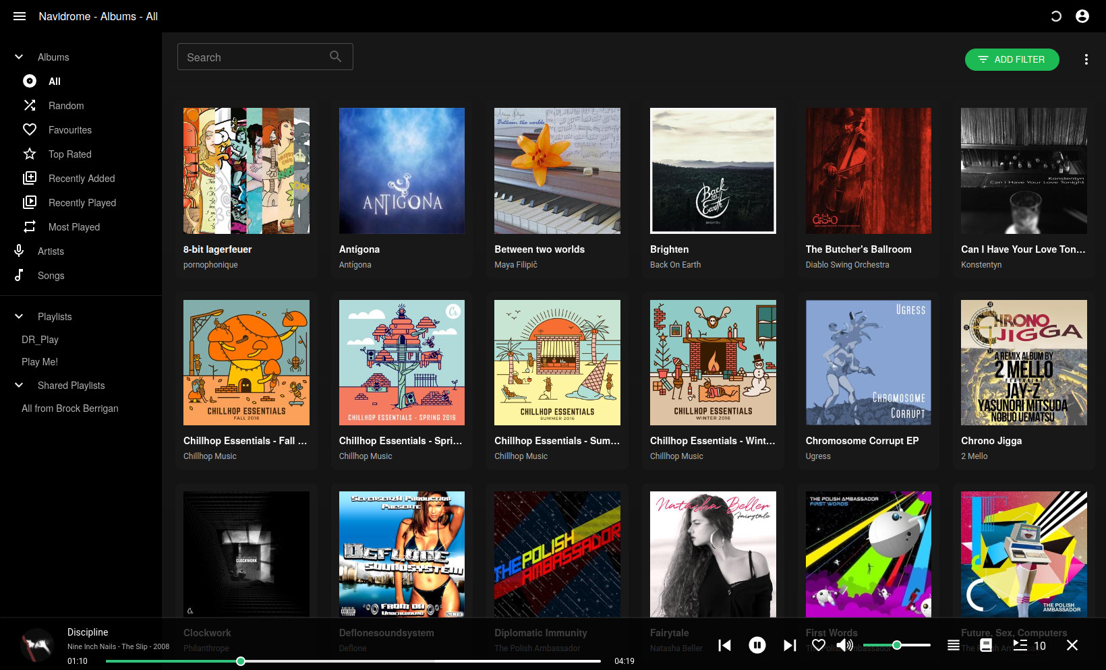Open the user account menu icon
The height and width of the screenshot is (670, 1106).
tap(1082, 16)
